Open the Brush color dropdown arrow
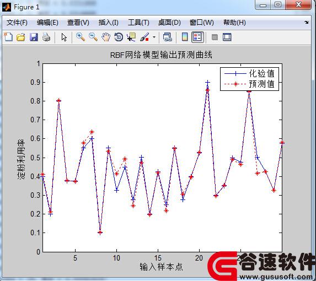 pyautogui.click(x=154, y=37)
